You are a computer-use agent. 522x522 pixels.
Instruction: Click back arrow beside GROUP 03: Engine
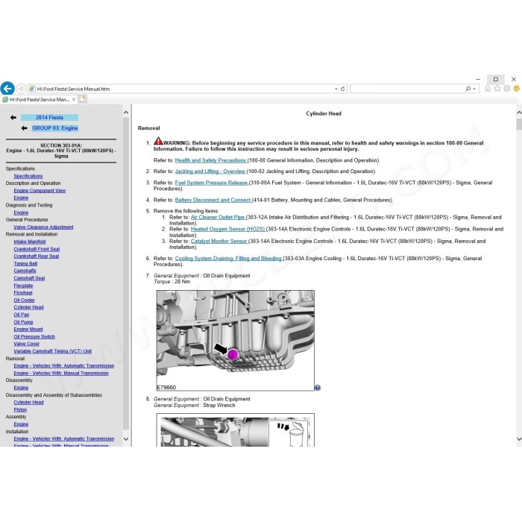tap(24, 128)
